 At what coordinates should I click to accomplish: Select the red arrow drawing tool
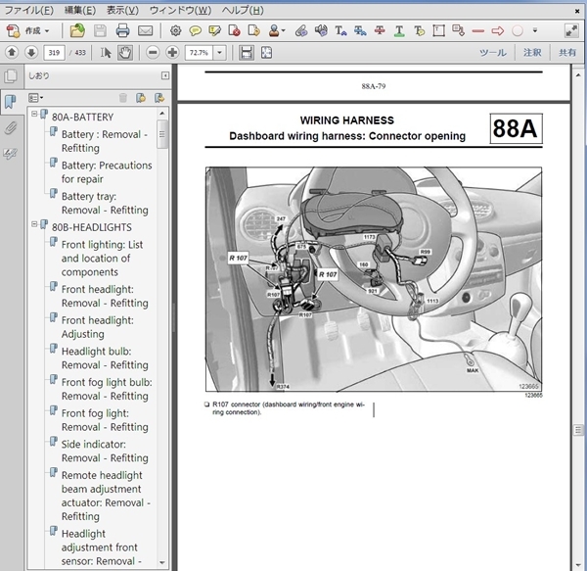point(498,30)
